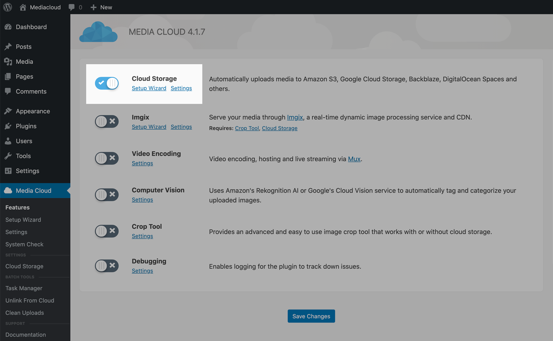Click the Crop Tool requirement link
The width and height of the screenshot is (553, 341).
click(247, 128)
